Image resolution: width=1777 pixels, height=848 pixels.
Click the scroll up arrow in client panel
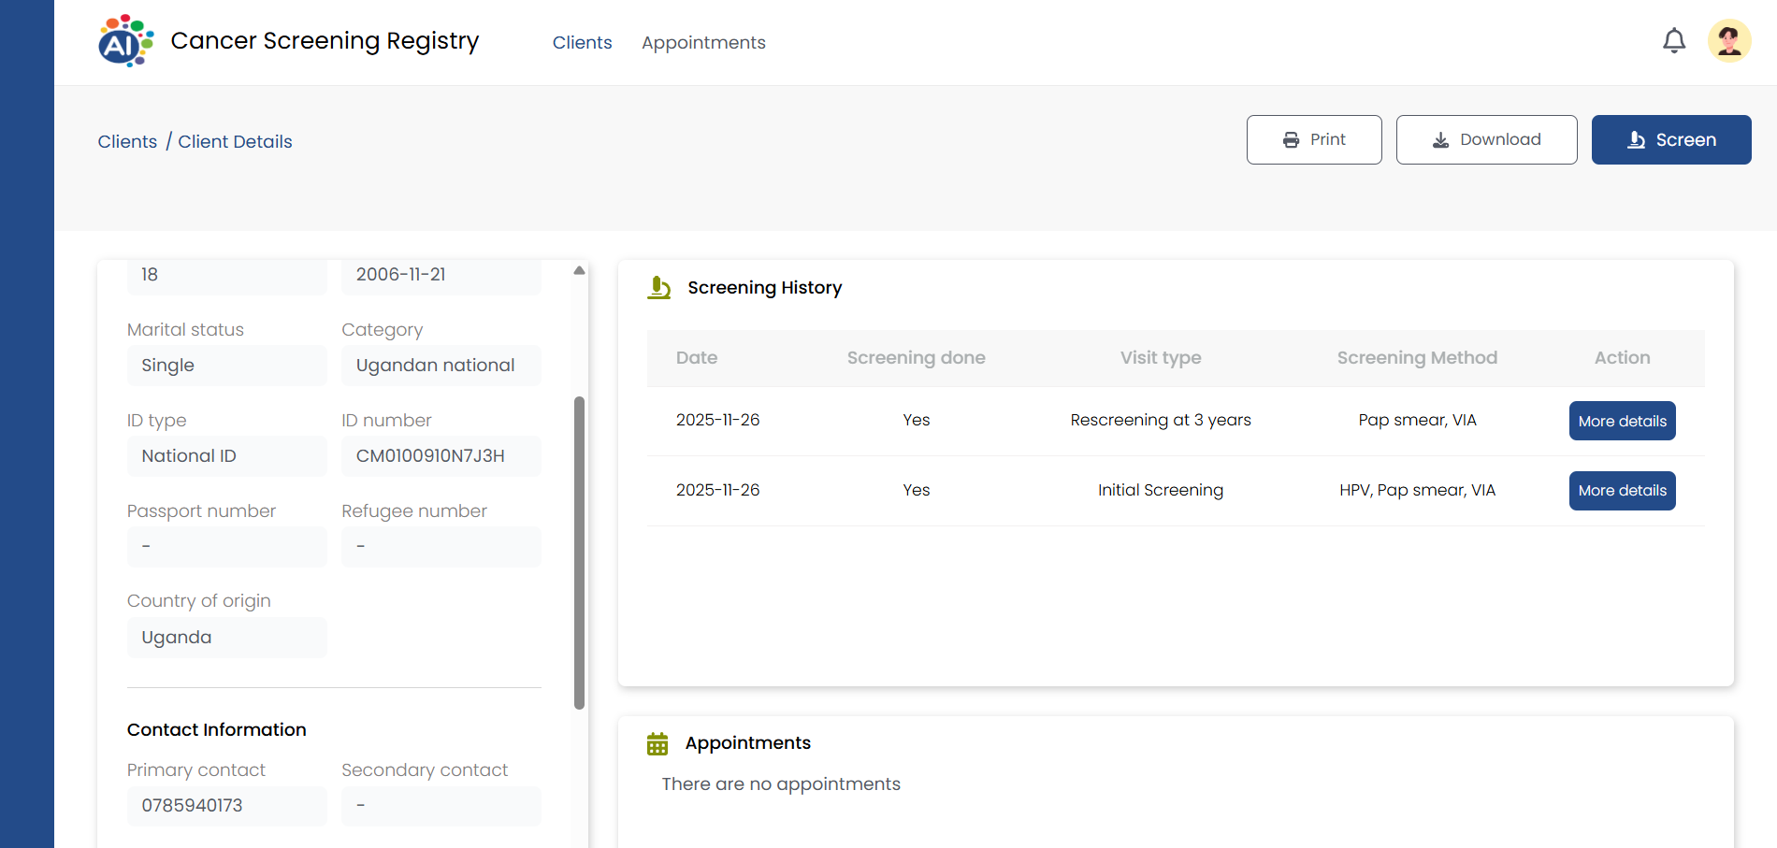(579, 270)
